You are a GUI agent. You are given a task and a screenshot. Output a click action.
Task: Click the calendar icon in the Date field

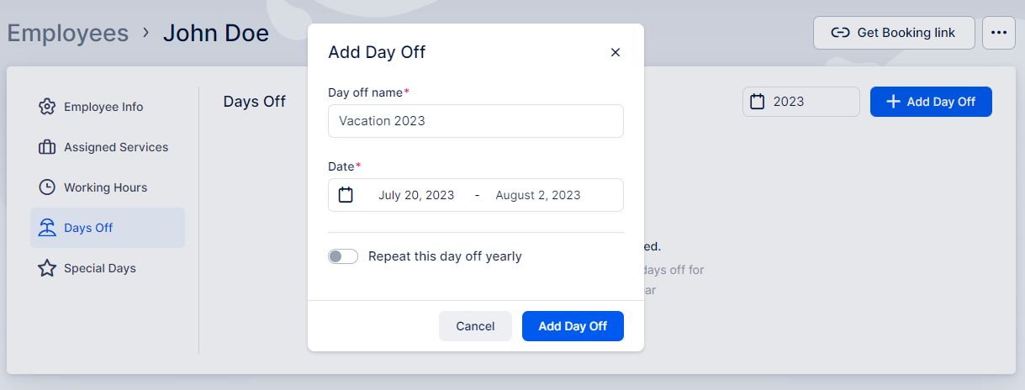coord(346,195)
